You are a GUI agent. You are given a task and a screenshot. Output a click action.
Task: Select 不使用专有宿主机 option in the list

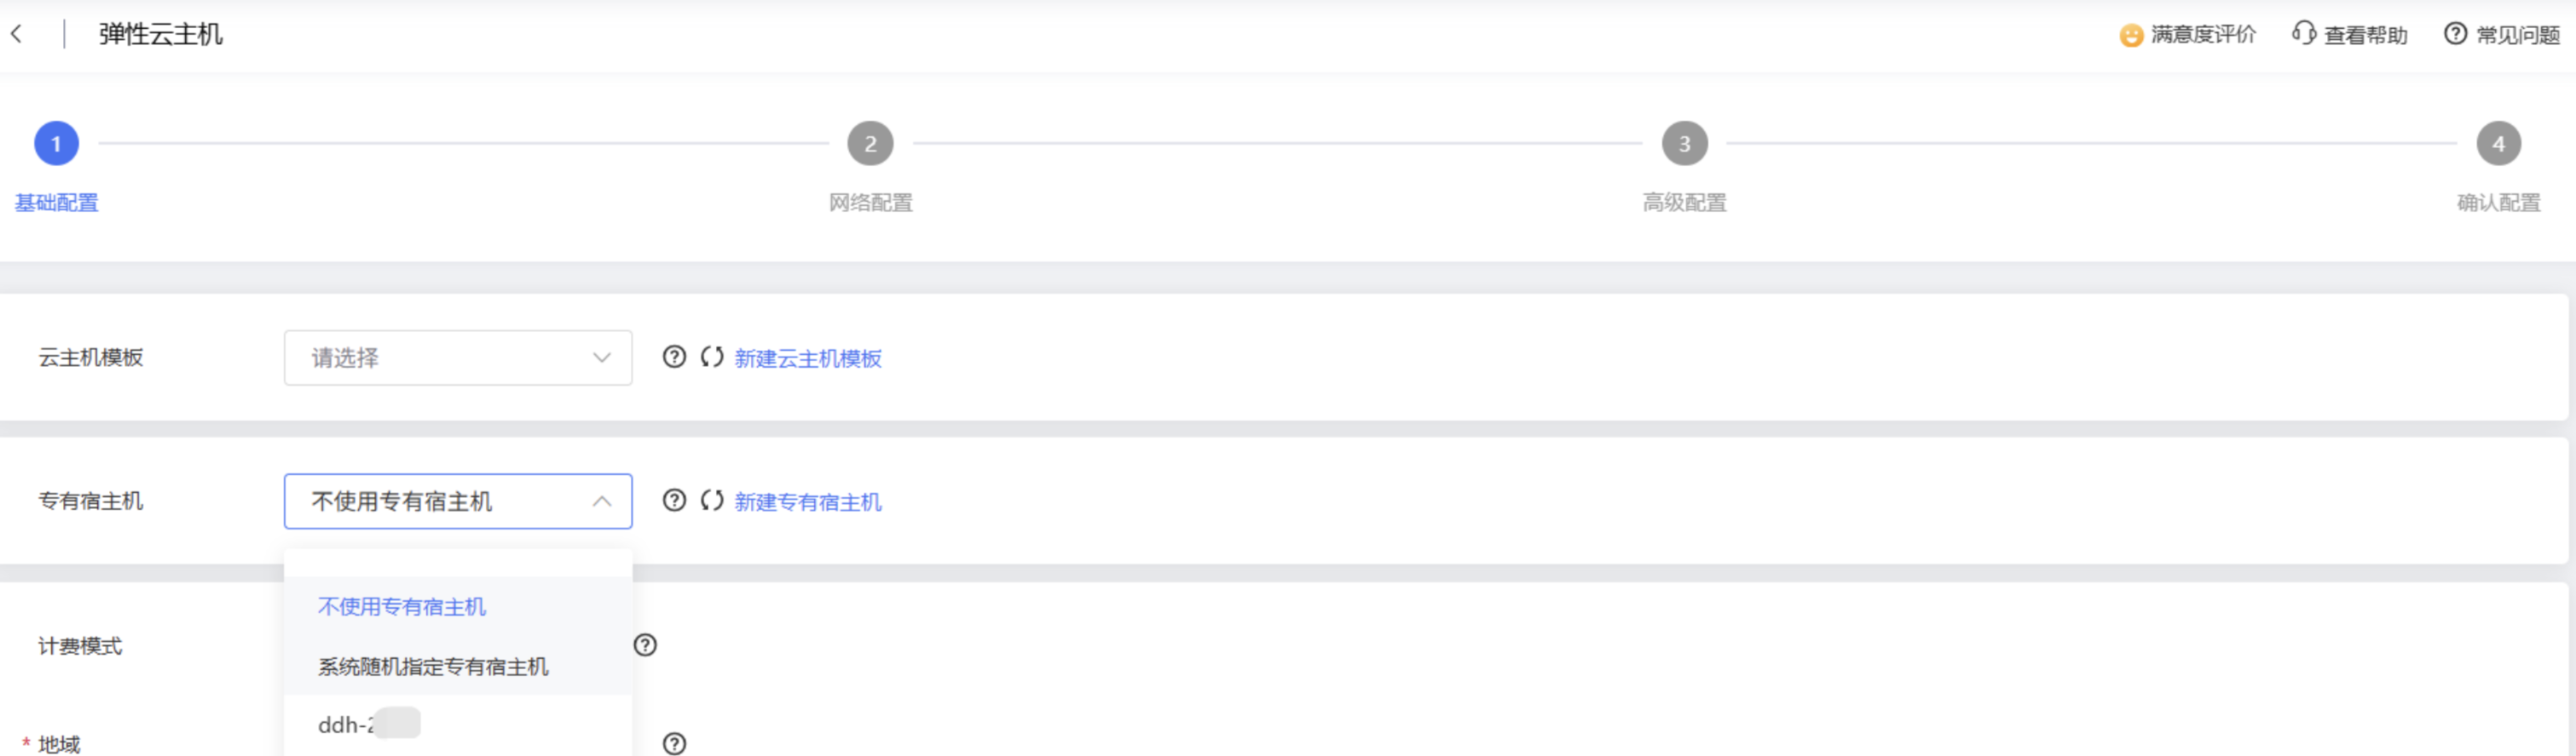click(402, 606)
